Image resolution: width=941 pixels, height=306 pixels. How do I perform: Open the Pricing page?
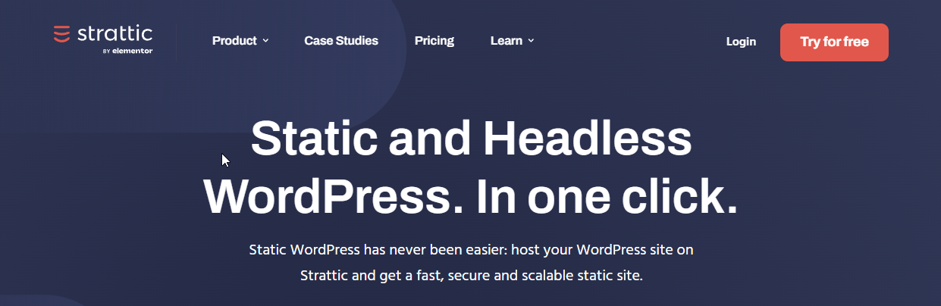[x=434, y=41]
